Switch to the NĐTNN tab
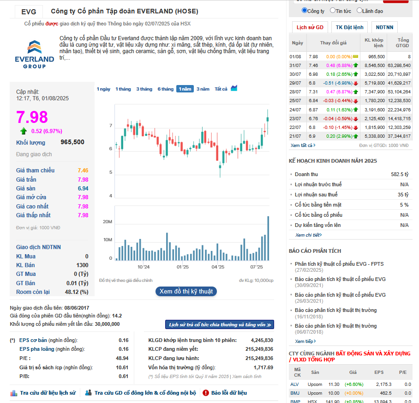 [x=384, y=27]
